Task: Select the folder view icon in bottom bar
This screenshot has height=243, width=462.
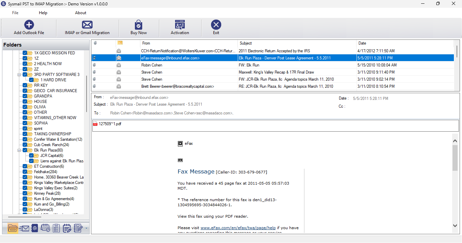Action: [13, 228]
